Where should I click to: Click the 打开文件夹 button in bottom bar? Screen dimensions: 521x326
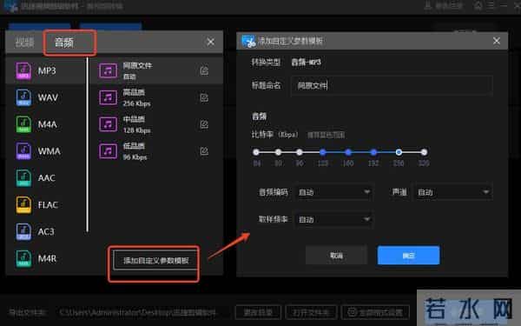pyautogui.click(x=311, y=312)
